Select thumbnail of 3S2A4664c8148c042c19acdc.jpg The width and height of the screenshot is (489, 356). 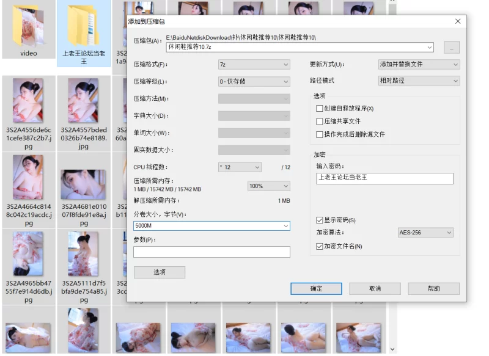[x=28, y=177]
